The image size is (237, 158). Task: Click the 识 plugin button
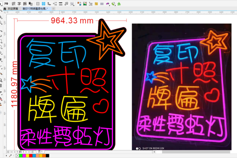click(x=13, y=4)
